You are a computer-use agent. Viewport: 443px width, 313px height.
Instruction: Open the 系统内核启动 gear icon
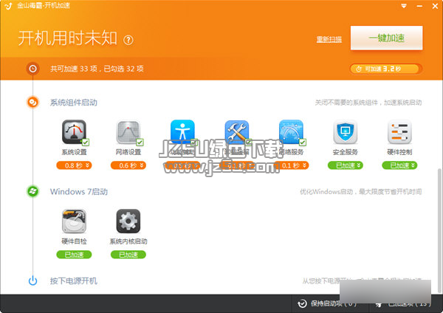point(128,221)
